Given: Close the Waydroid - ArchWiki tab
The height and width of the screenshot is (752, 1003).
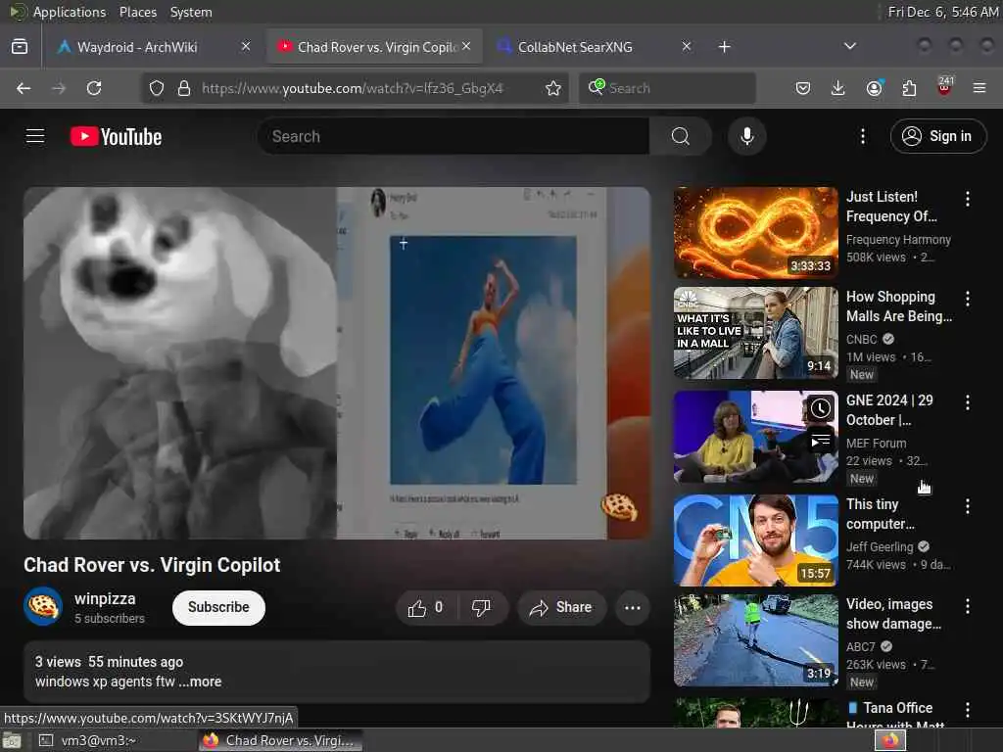Looking at the screenshot, I should pos(246,46).
